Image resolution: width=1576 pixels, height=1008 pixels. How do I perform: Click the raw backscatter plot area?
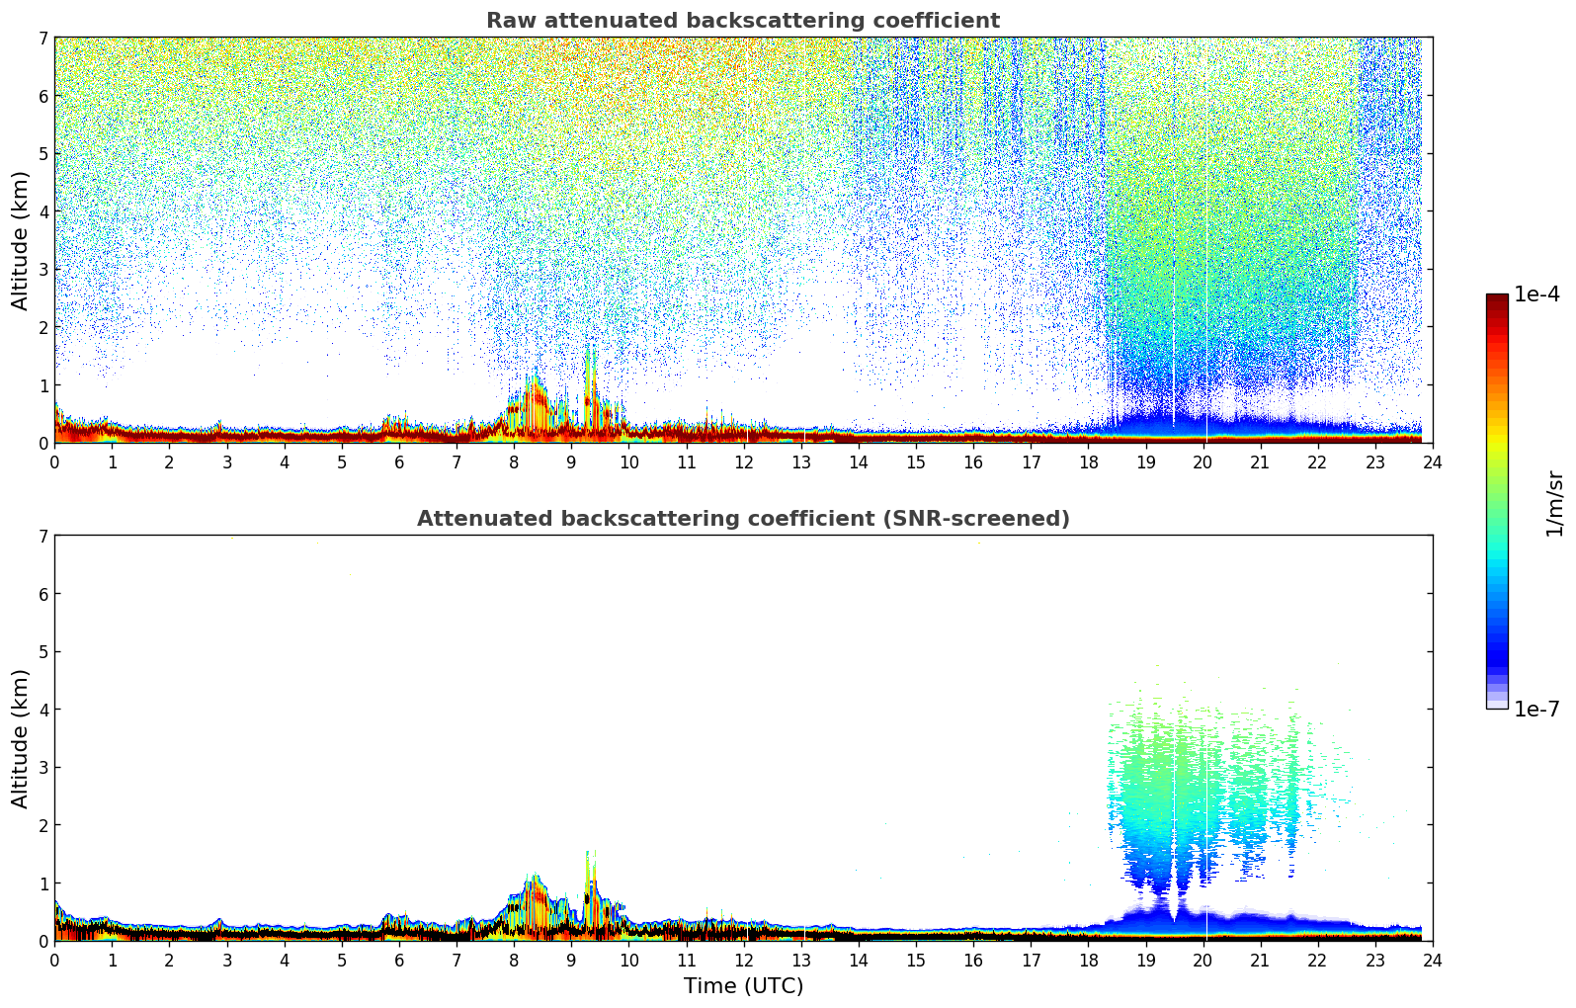743,240
